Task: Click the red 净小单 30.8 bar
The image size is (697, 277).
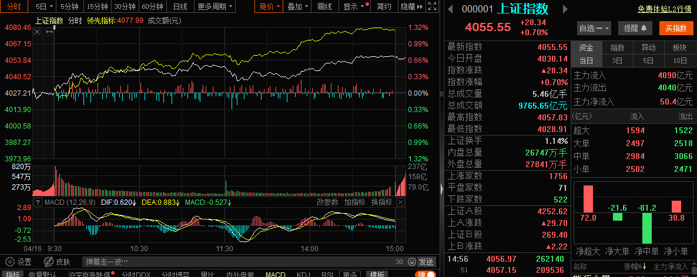Action: [676, 207]
